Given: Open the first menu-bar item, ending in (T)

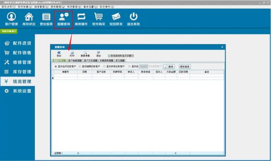Looking at the screenshot, I should tap(9, 7).
